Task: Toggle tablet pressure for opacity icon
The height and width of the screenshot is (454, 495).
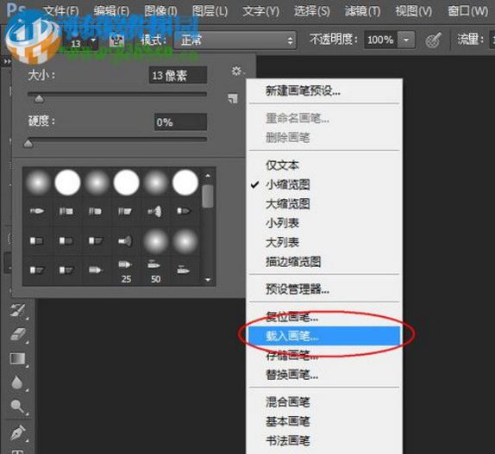Action: point(433,40)
